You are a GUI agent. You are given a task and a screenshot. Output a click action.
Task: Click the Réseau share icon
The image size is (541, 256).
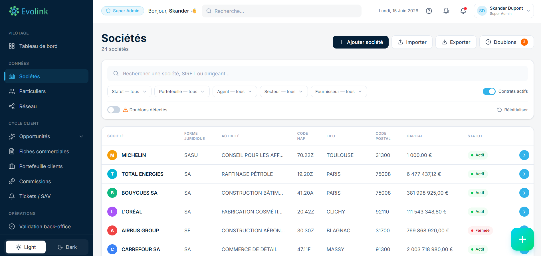(x=12, y=106)
